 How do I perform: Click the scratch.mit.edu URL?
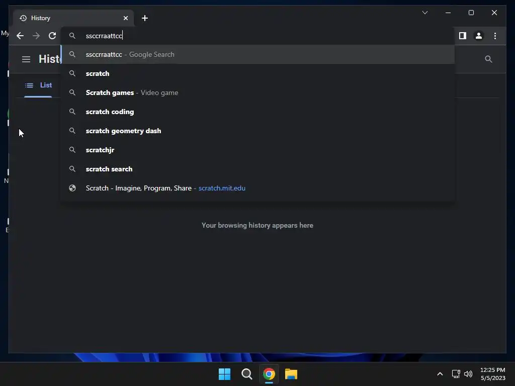(222, 188)
